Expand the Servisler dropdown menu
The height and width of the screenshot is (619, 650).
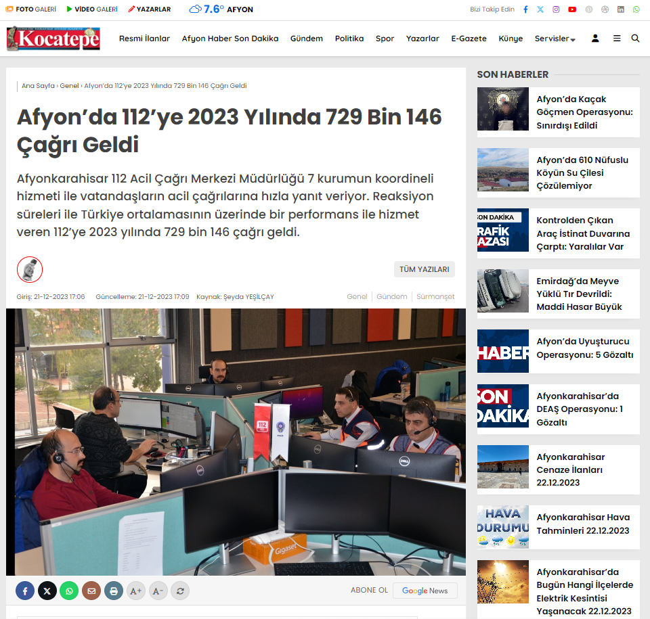[555, 39]
